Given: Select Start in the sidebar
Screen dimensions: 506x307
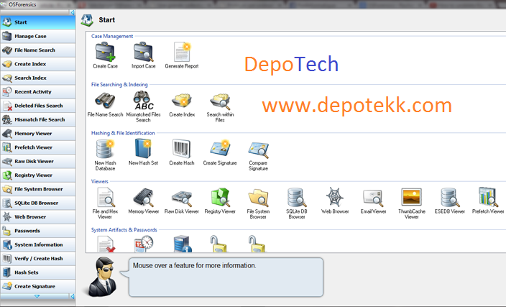Looking at the screenshot, I should click(x=38, y=22).
